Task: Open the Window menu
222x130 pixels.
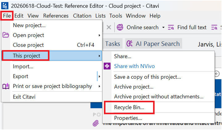Action: click(x=136, y=16)
